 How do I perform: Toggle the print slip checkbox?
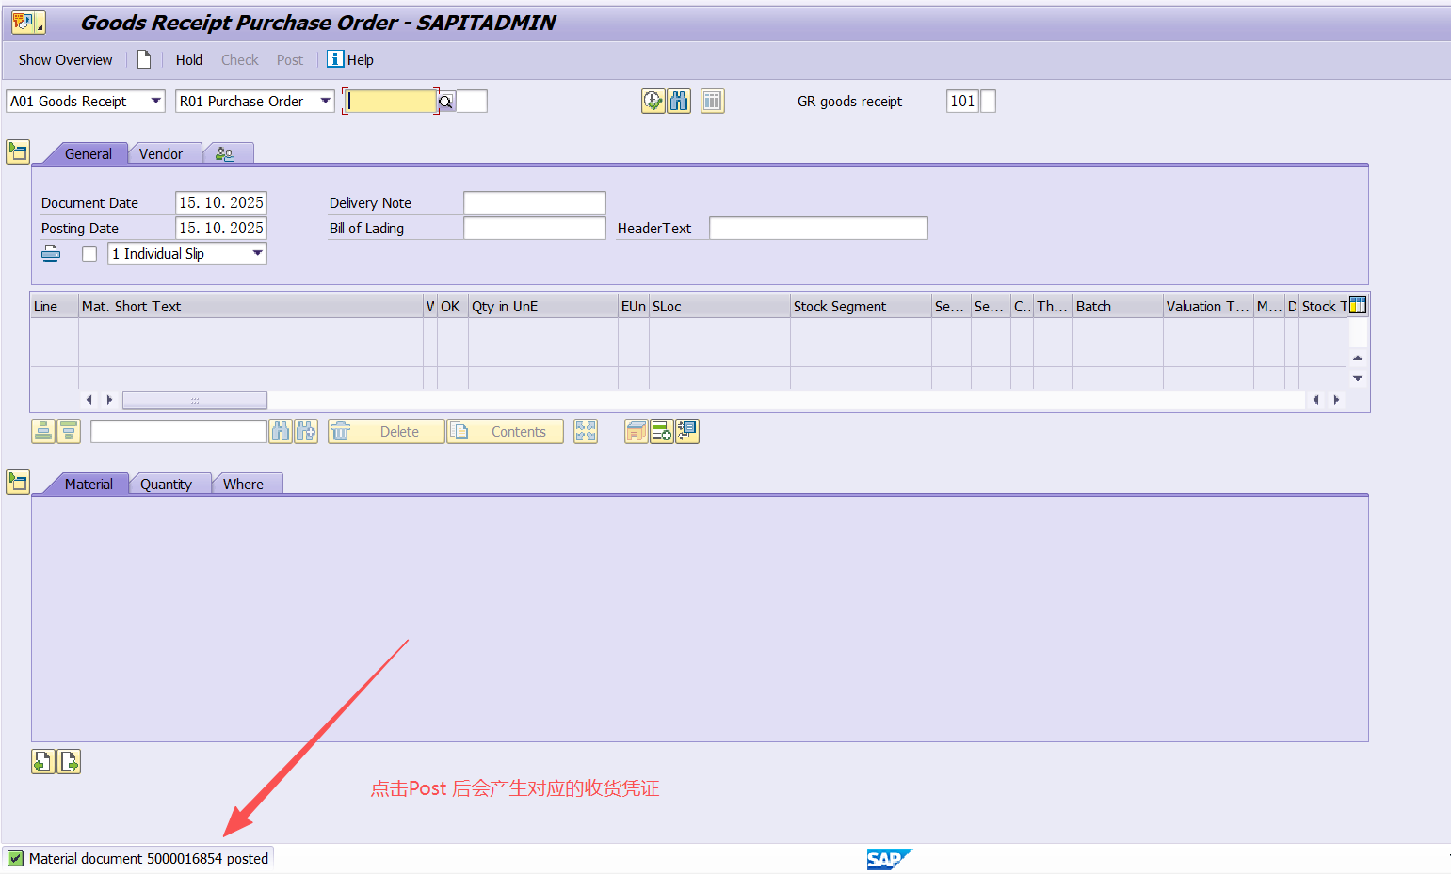(89, 254)
